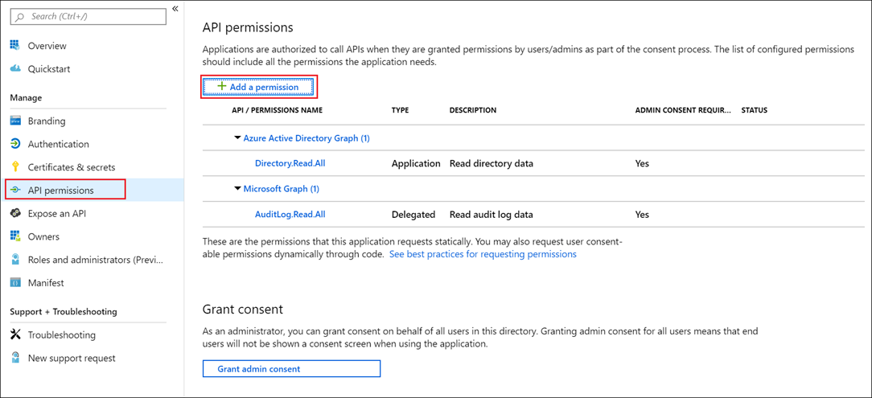Collapse the sidebar with double chevron

(175, 9)
